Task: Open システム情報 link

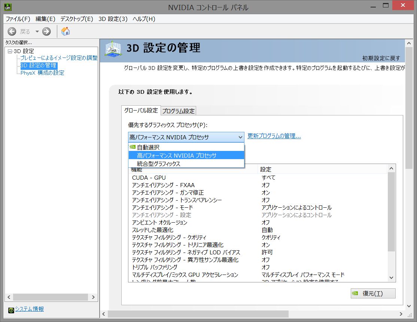Action: tap(29, 309)
